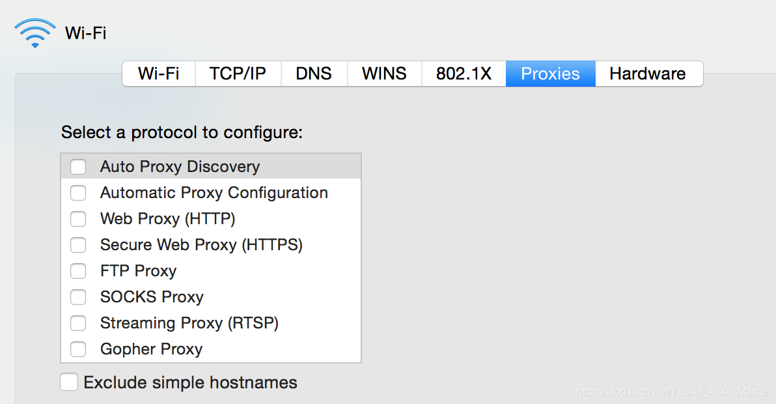Highlight the Gopher Proxy row label

(152, 349)
